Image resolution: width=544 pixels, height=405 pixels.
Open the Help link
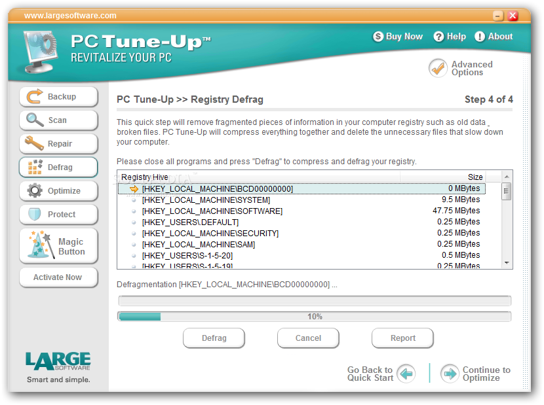[450, 37]
